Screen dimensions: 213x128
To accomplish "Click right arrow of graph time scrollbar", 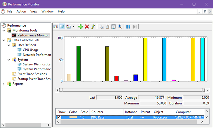I will tap(207, 90).
